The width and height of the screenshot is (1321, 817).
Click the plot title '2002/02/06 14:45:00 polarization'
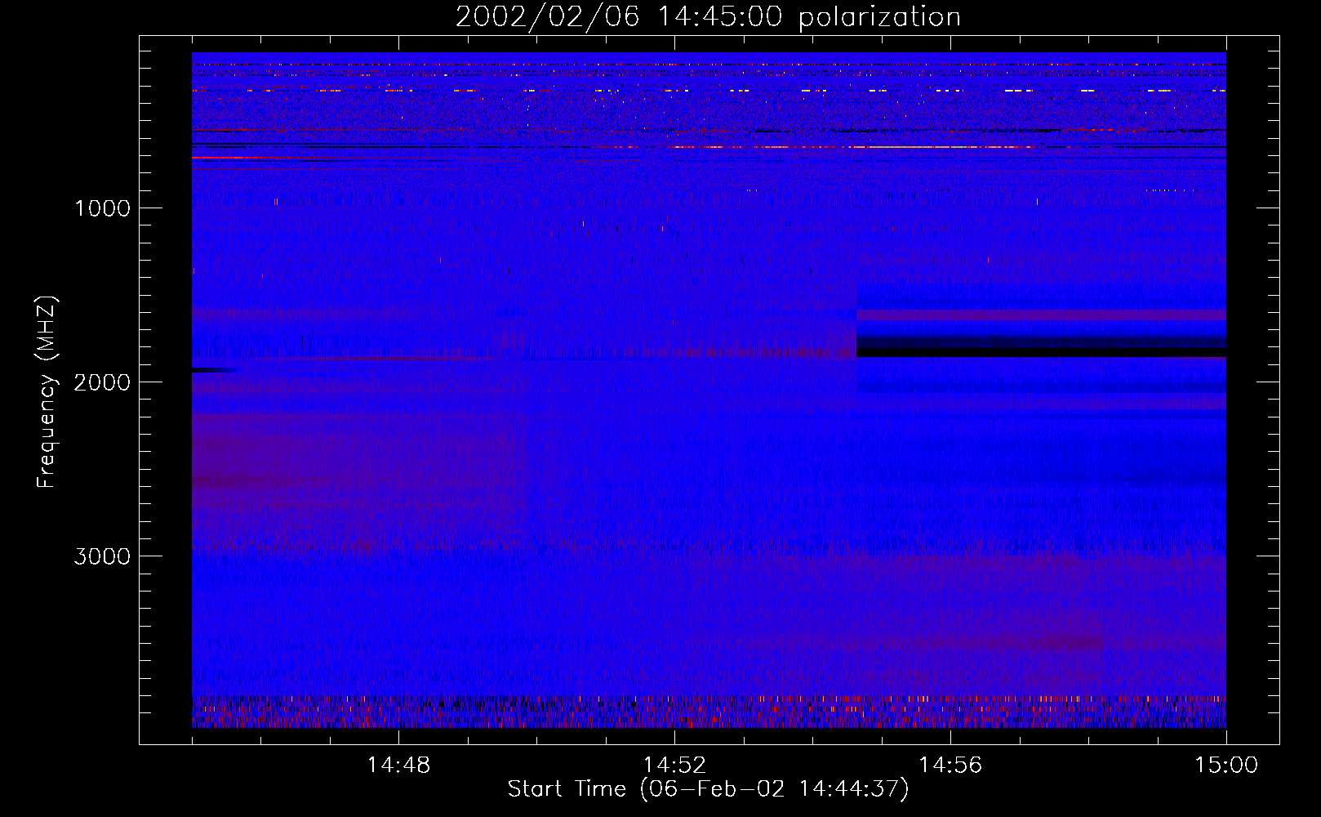click(x=708, y=17)
